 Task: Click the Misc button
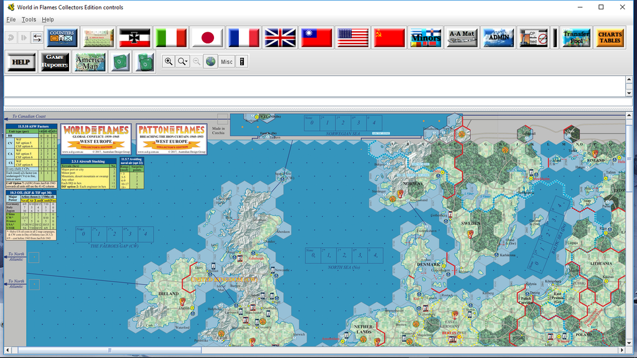pyautogui.click(x=226, y=62)
